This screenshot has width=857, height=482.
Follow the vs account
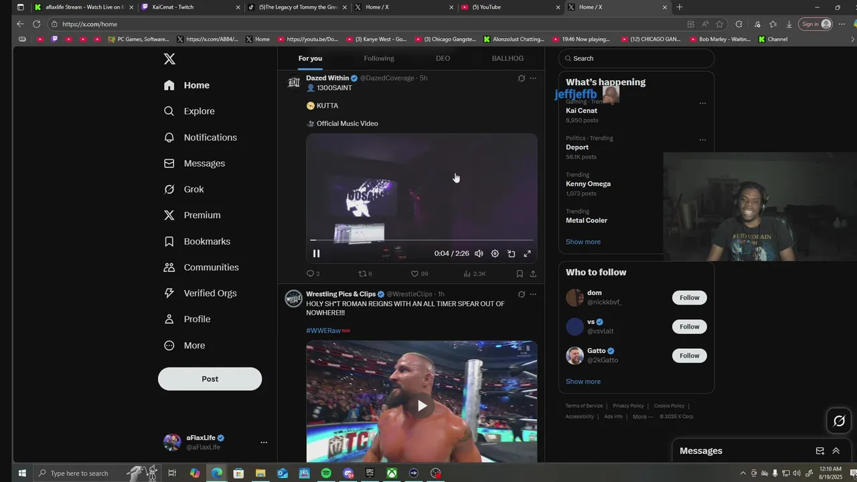point(690,327)
